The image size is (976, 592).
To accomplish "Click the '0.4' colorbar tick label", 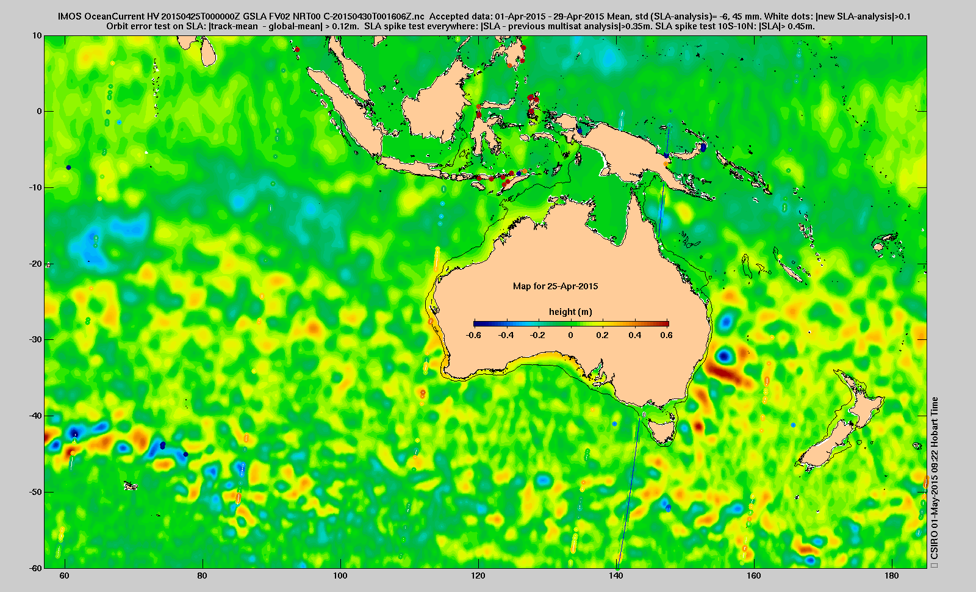I will 635,335.
